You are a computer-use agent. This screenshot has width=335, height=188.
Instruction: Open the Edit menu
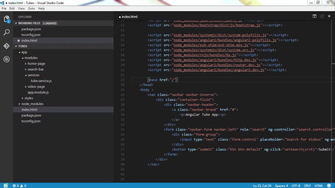(x=12, y=9)
